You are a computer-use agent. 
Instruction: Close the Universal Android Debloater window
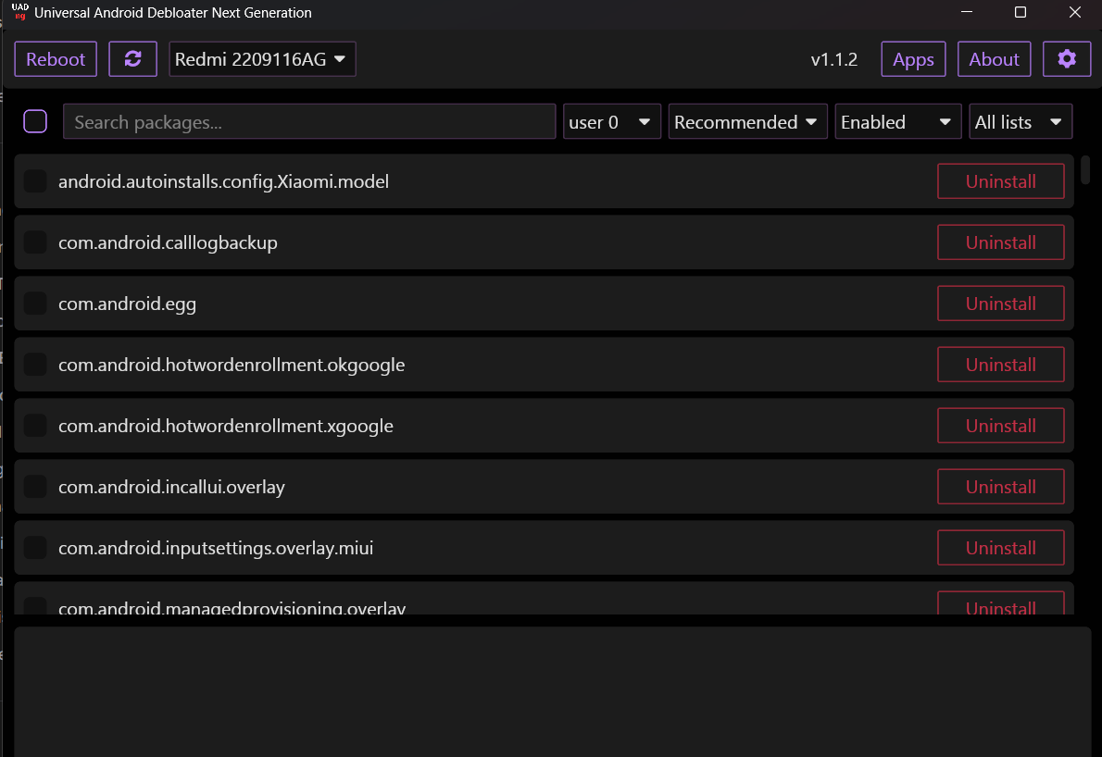[x=1074, y=13]
